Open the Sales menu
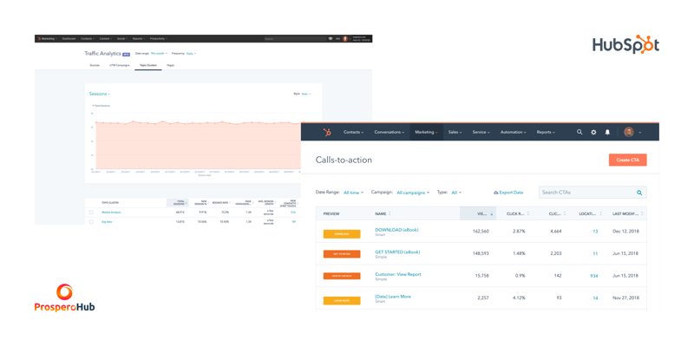 [455, 133]
